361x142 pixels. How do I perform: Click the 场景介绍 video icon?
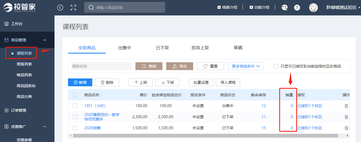219,7
